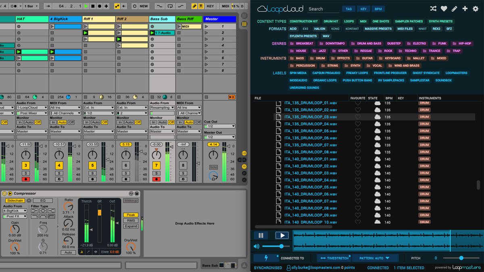The image size is (484, 272).
Task: Click Ableton's transport stop button
Action: (93, 6)
